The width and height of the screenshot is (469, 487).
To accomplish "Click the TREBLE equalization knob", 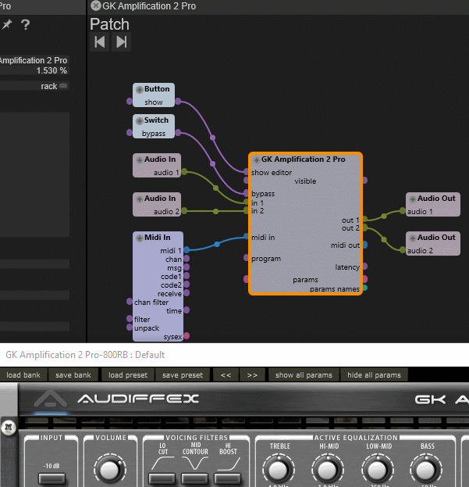I will pyautogui.click(x=278, y=471).
